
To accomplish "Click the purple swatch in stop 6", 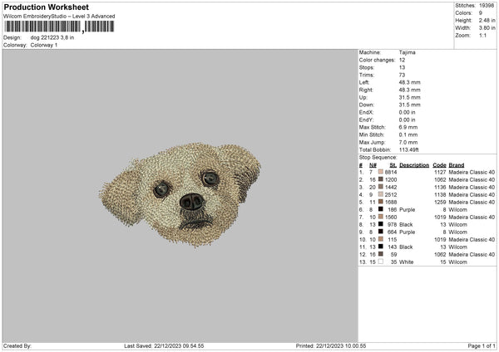I will (381, 209).
